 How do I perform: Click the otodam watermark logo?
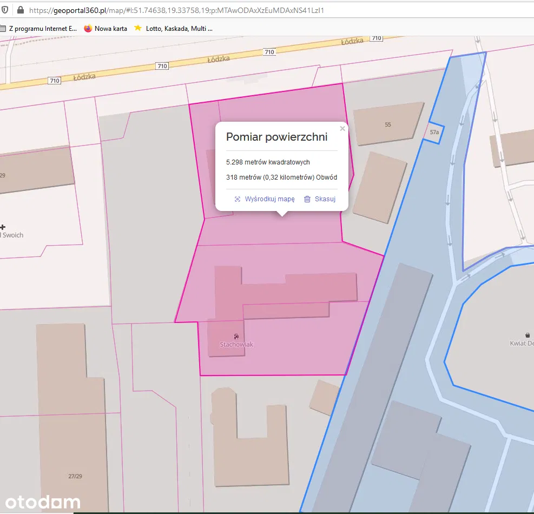tap(42, 502)
